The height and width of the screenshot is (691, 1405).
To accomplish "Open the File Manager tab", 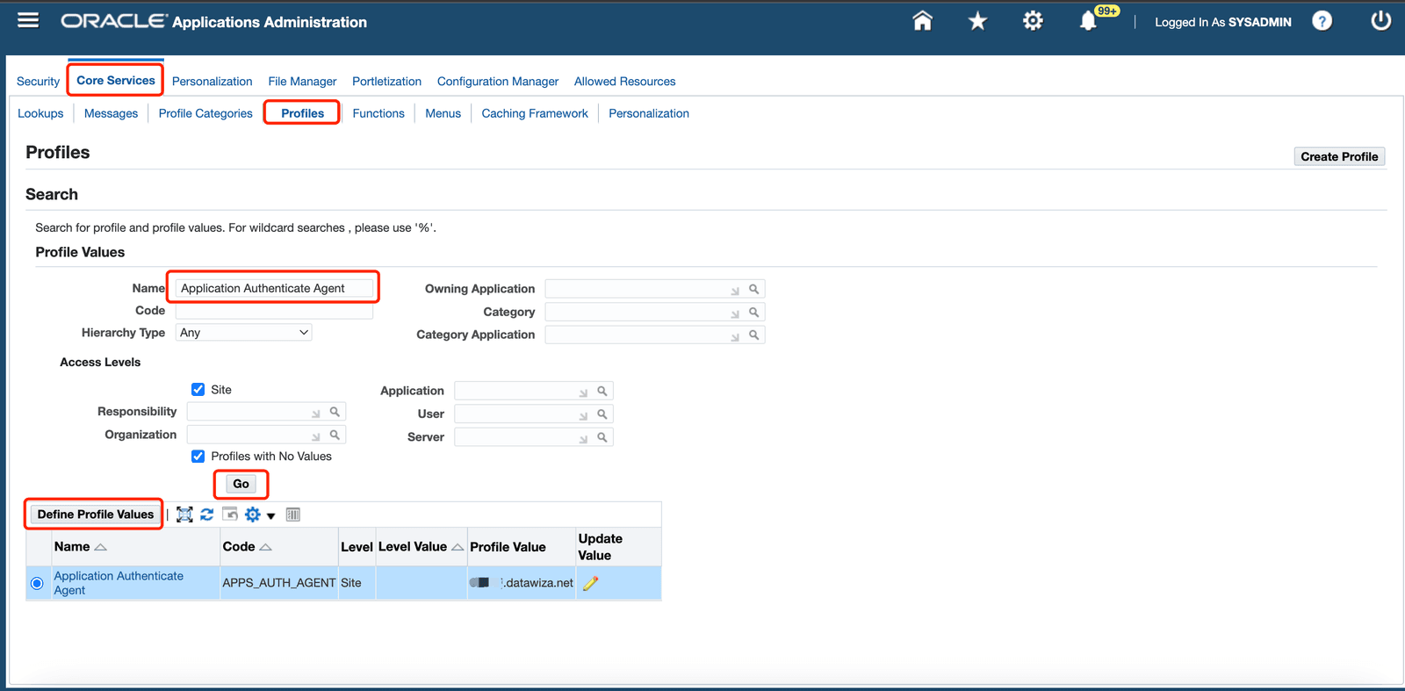I will (x=302, y=81).
